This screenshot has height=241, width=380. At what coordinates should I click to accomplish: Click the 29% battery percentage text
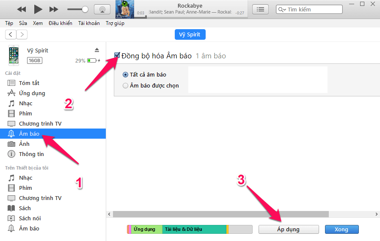pos(80,60)
